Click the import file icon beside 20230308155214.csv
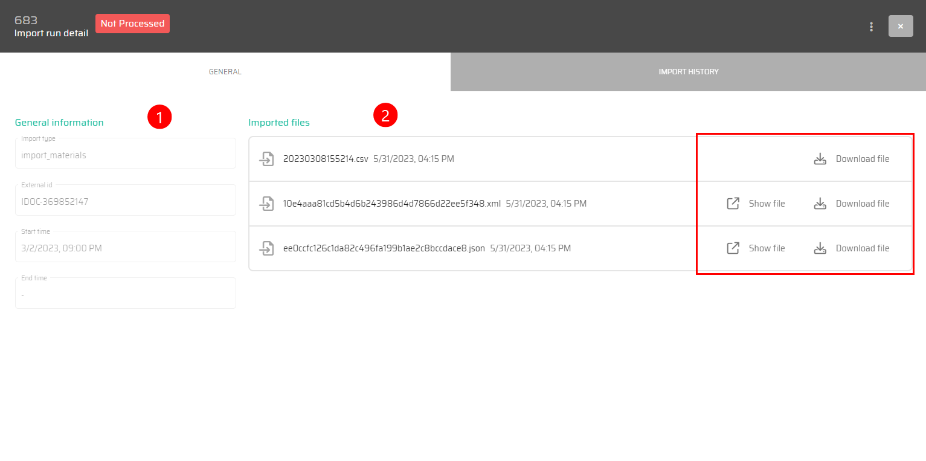 (266, 159)
